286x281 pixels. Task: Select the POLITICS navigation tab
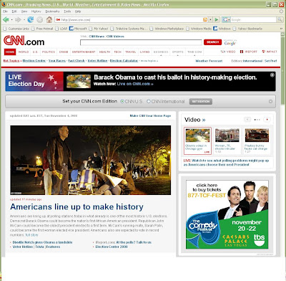point(49,52)
